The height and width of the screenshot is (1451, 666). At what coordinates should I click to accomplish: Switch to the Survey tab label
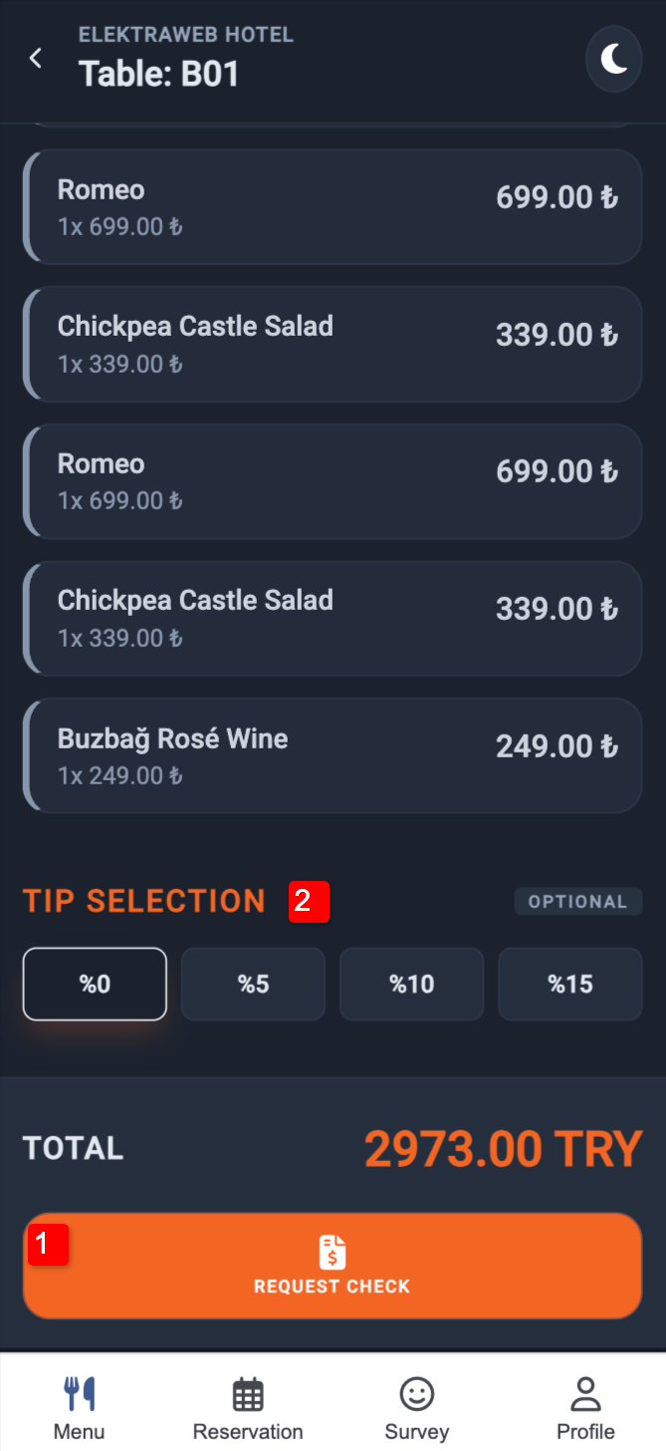coord(416,1432)
